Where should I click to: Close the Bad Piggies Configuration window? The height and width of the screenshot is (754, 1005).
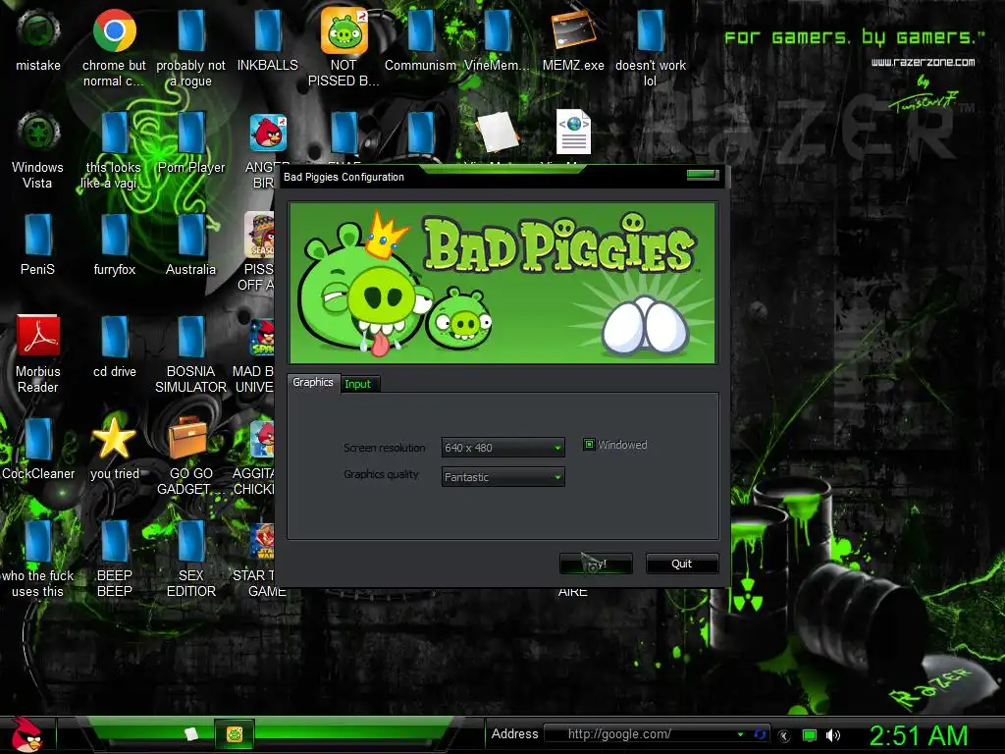click(702, 175)
